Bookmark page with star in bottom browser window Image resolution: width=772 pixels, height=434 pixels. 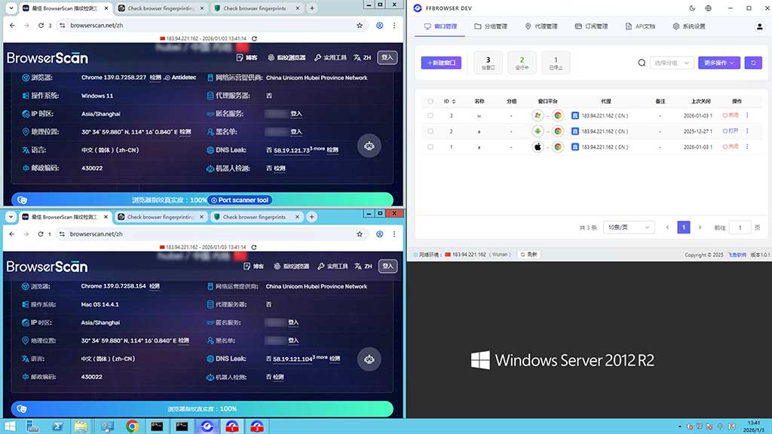pyautogui.click(x=360, y=234)
